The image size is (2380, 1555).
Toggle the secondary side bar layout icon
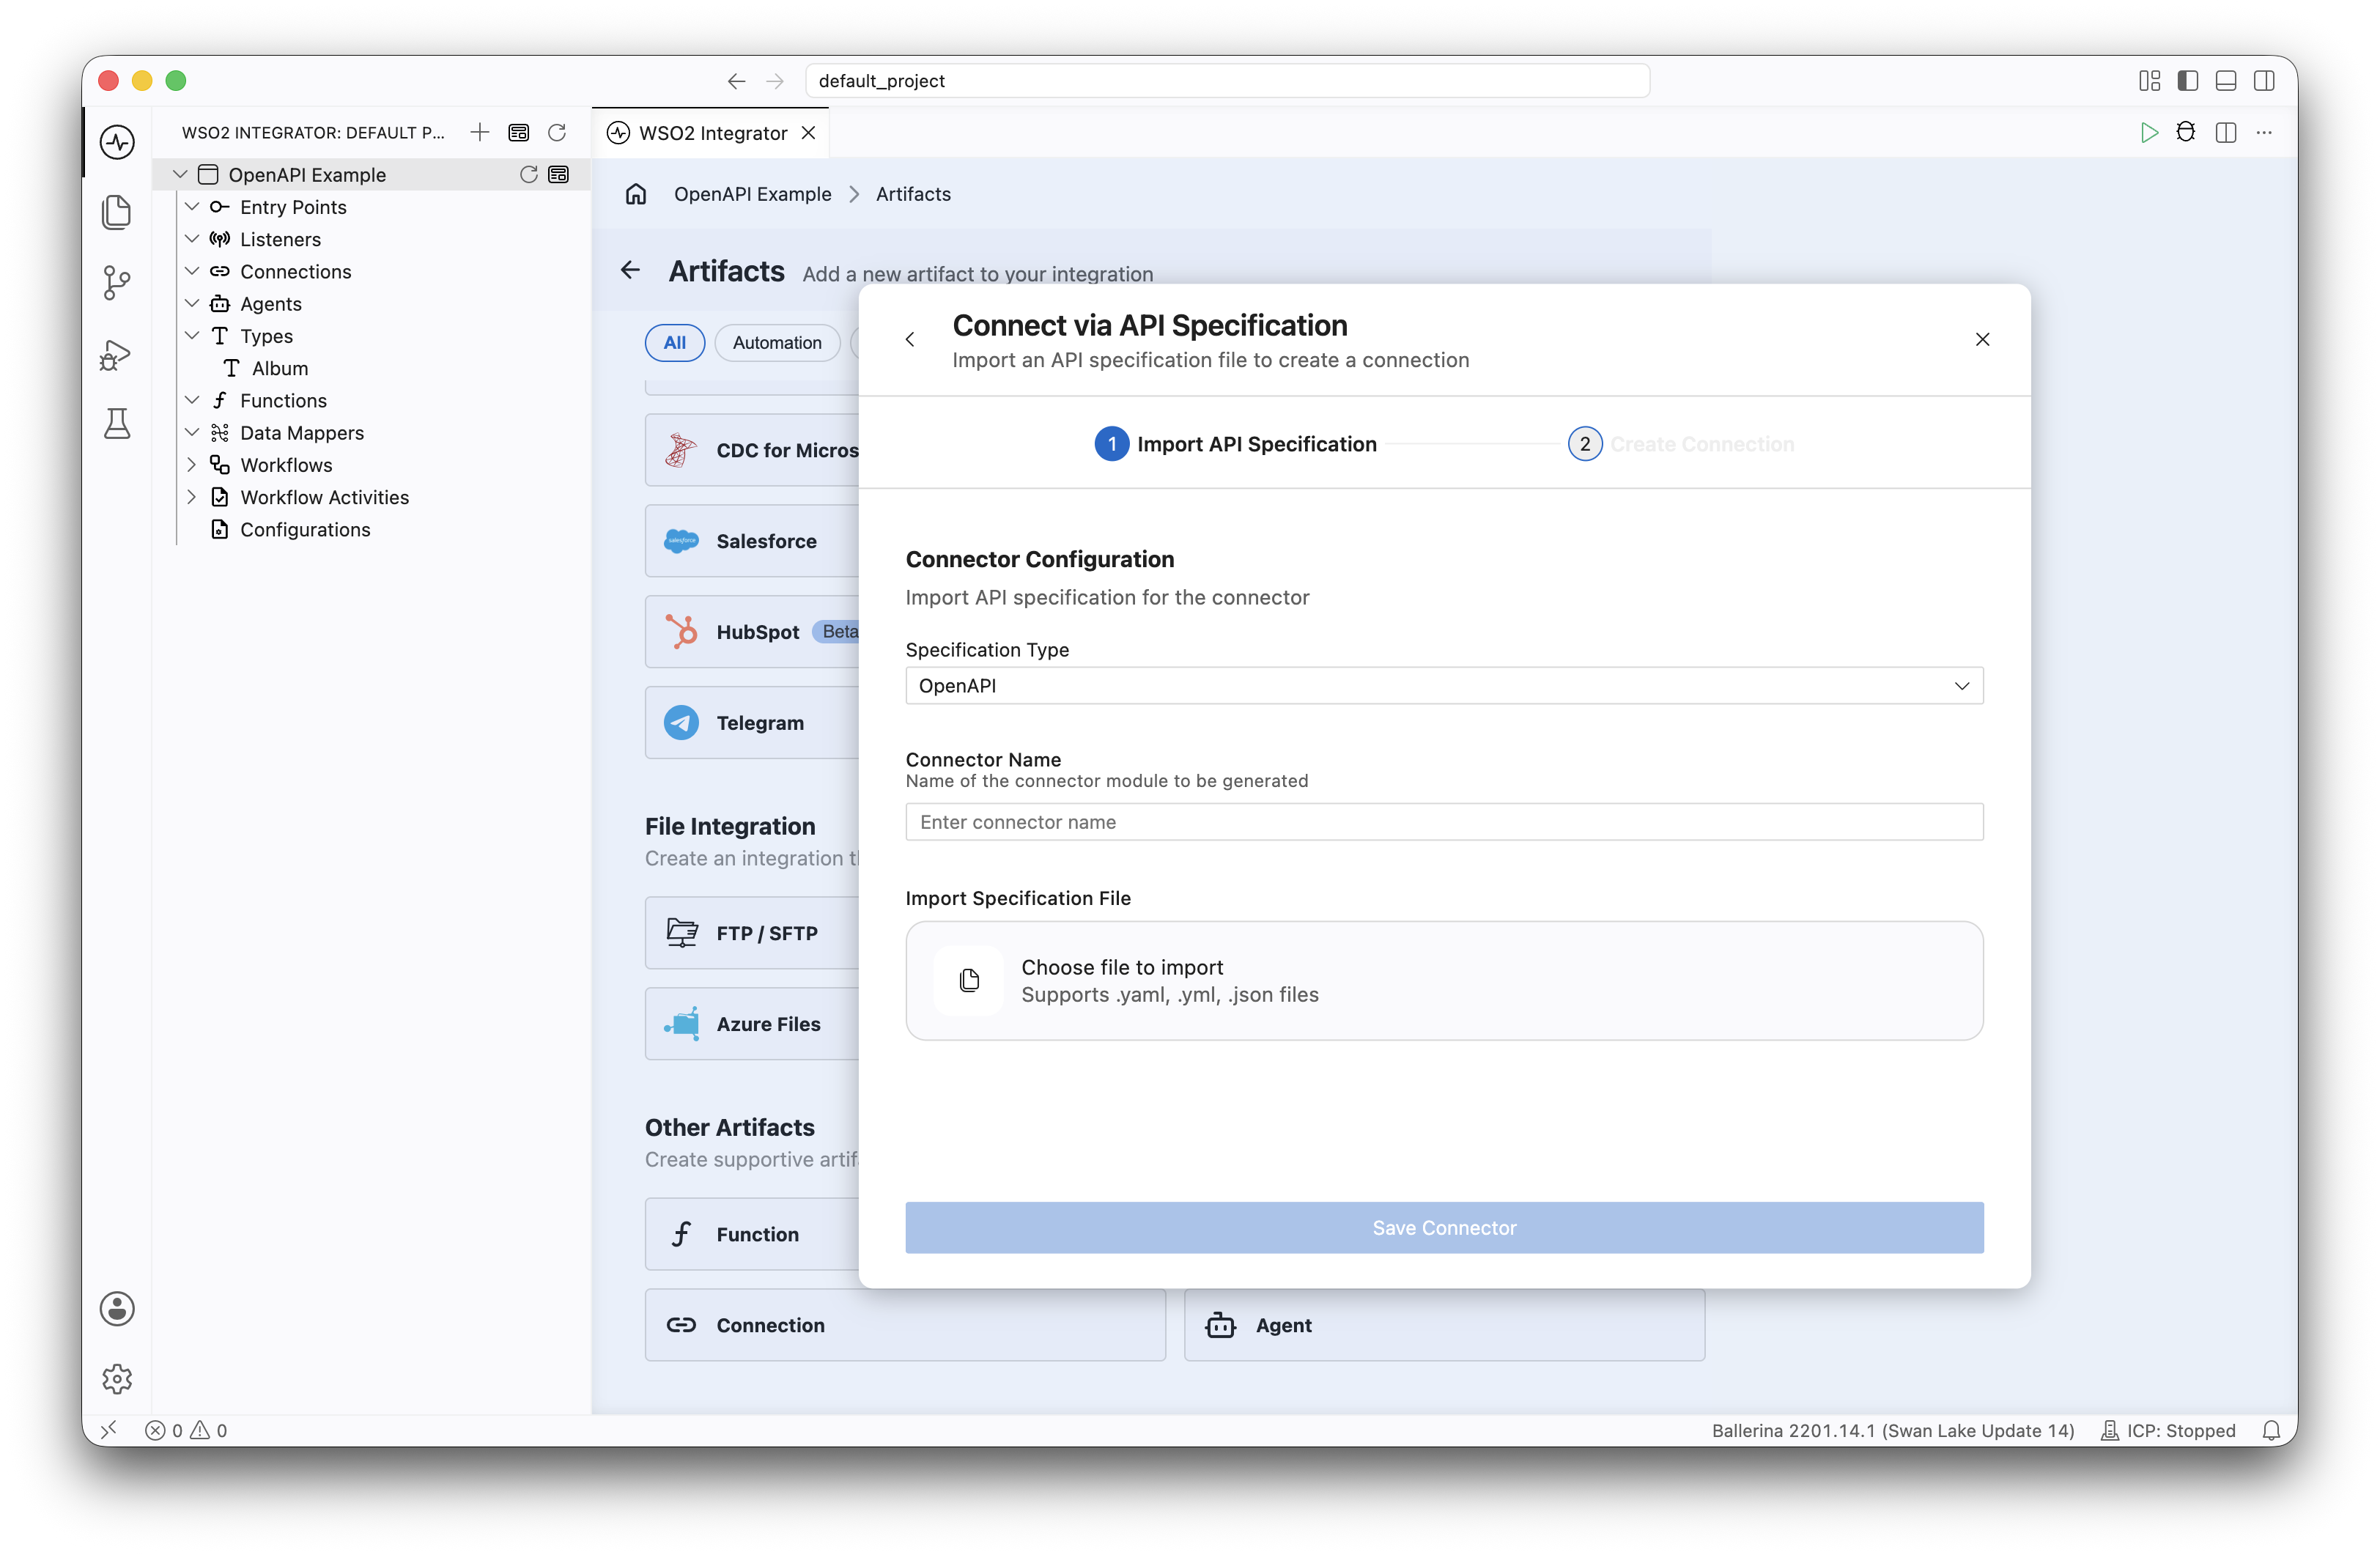click(x=2265, y=81)
